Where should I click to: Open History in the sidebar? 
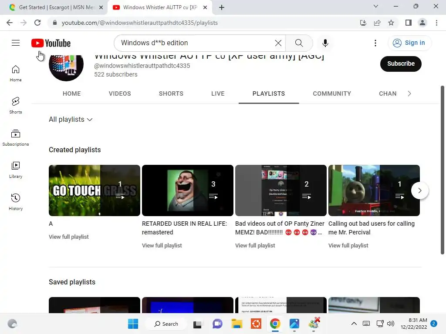coord(16,202)
